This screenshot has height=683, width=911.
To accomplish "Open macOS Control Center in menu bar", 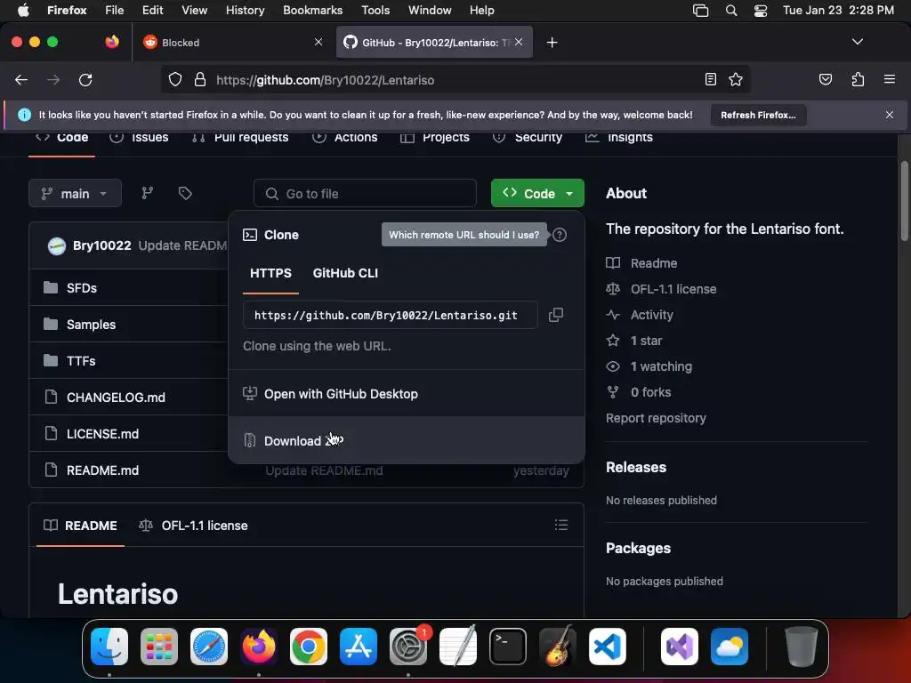I will click(760, 11).
